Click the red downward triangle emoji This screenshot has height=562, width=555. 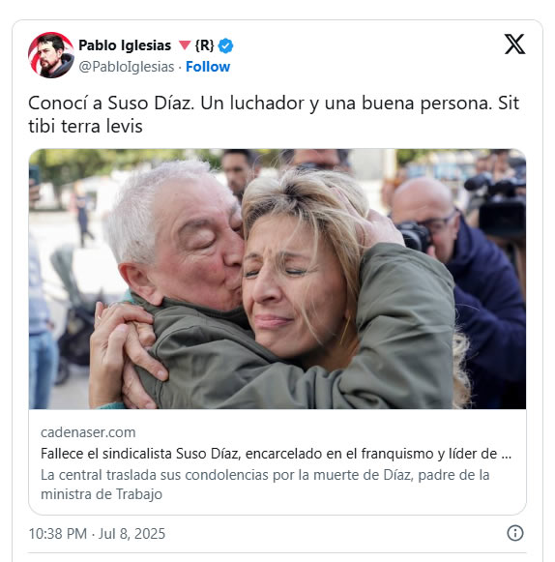185,45
